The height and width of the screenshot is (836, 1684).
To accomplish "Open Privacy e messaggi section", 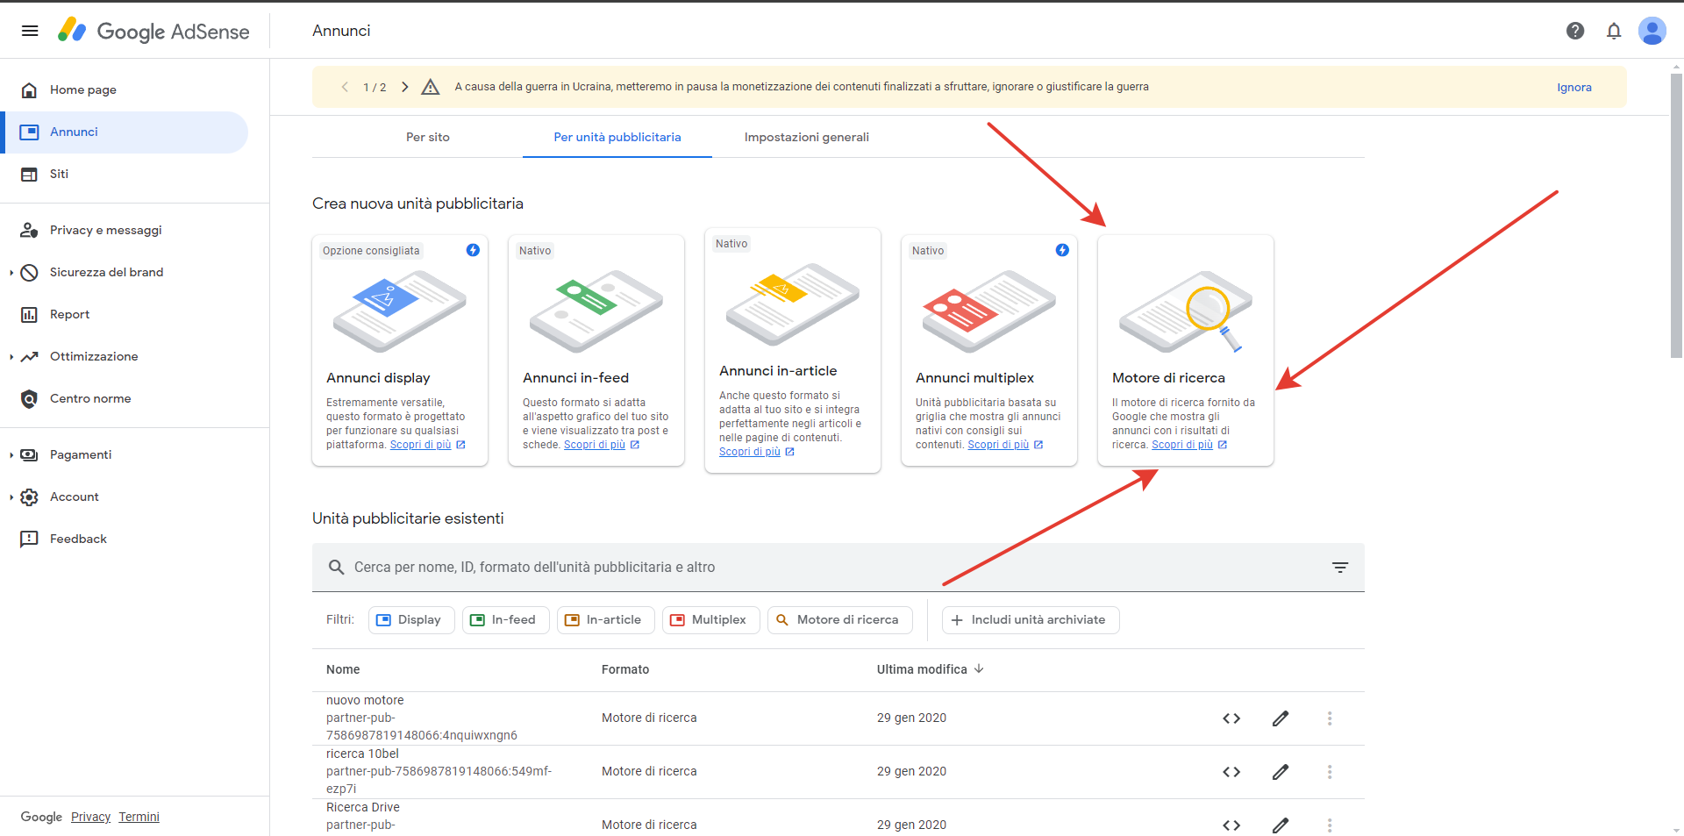I will click(125, 230).
